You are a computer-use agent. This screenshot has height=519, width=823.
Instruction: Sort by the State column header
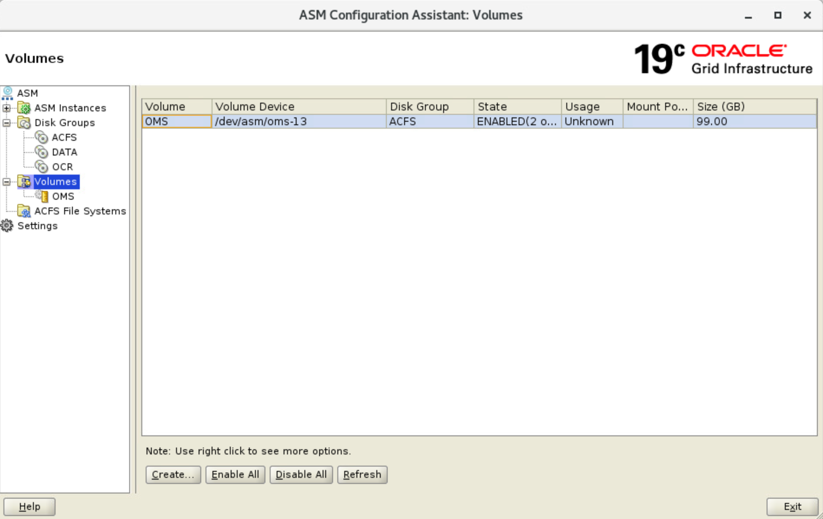(518, 107)
